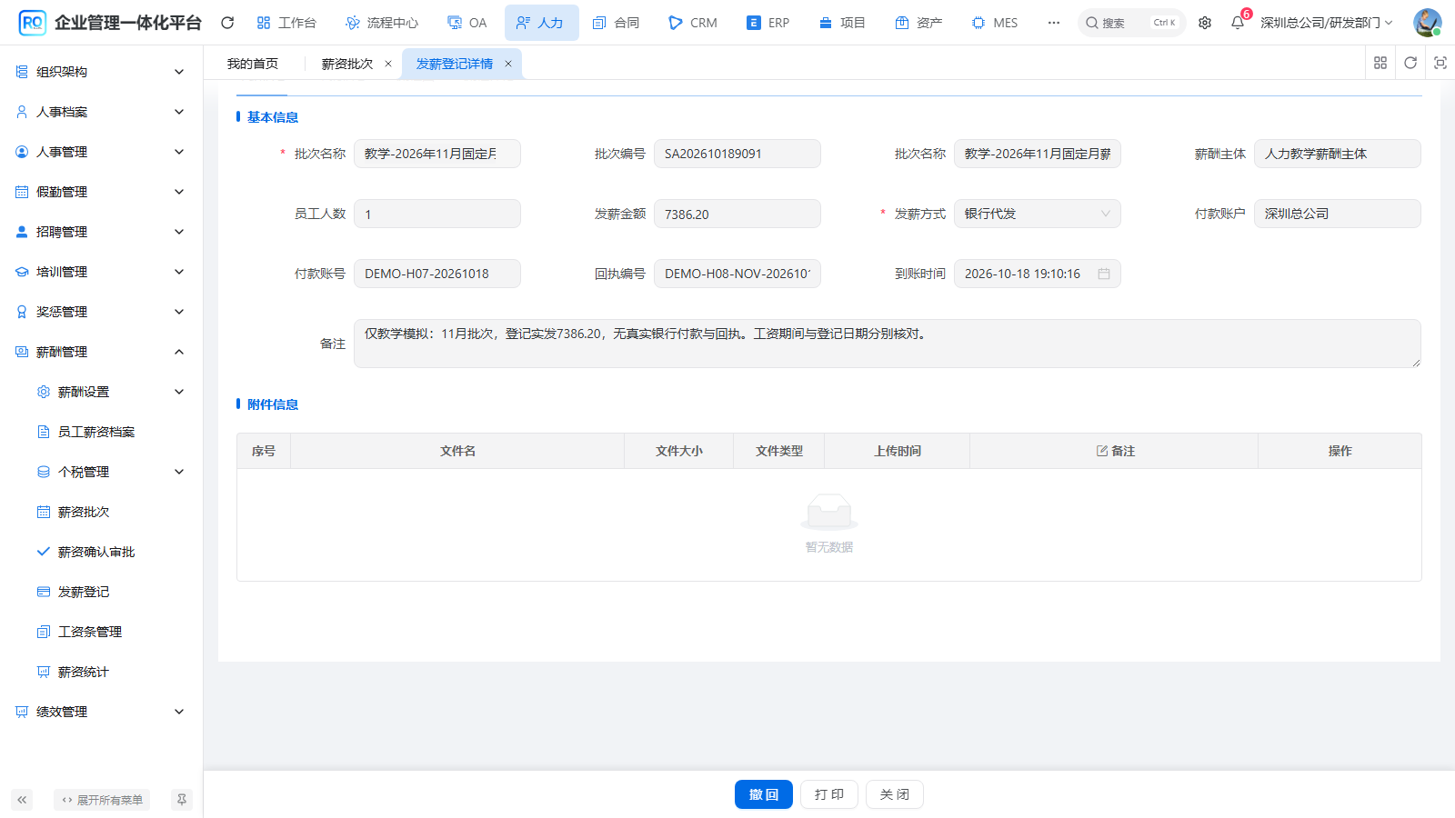Click the edit icon in 备注 column header

(x=1102, y=451)
